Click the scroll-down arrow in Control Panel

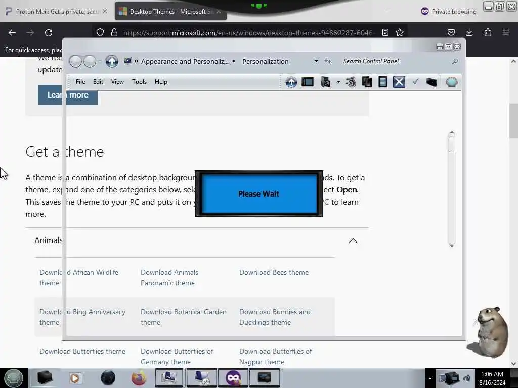coord(452,246)
